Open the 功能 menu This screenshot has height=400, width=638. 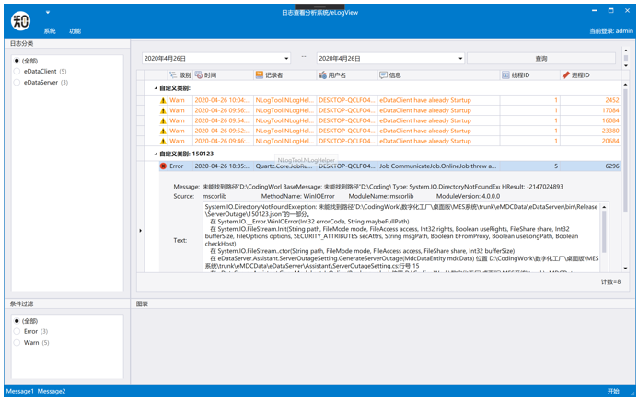click(x=75, y=31)
